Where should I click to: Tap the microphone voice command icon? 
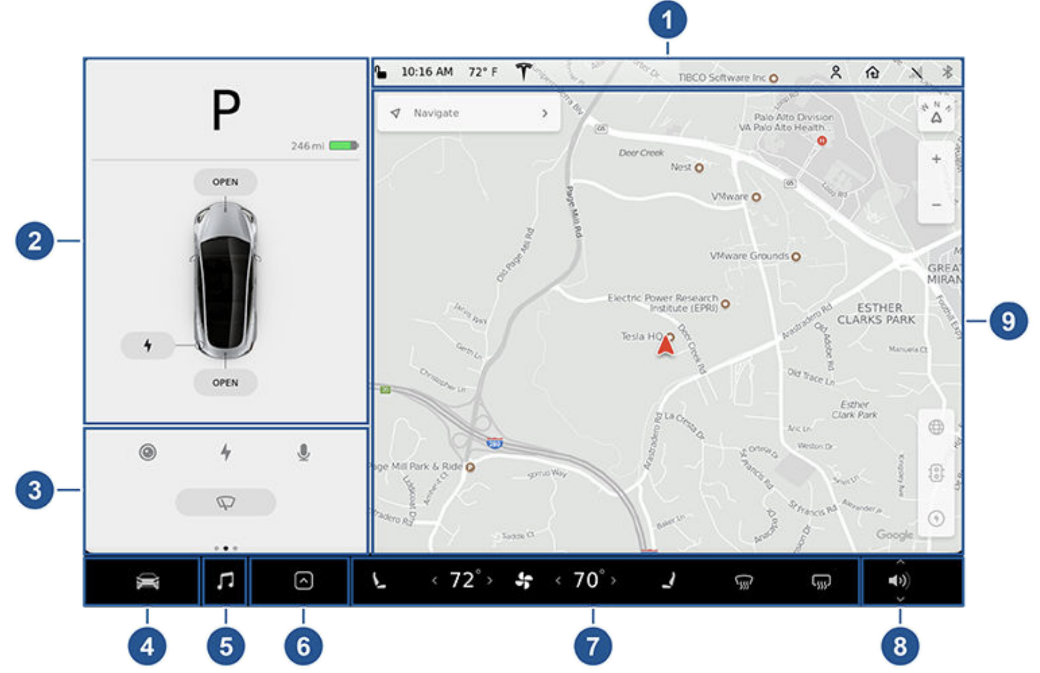(304, 453)
